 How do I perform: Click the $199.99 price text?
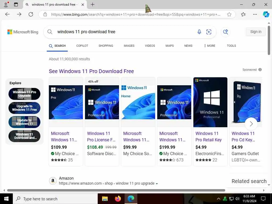167,147
